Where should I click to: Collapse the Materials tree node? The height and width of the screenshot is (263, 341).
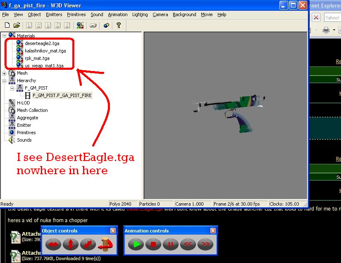(5, 36)
